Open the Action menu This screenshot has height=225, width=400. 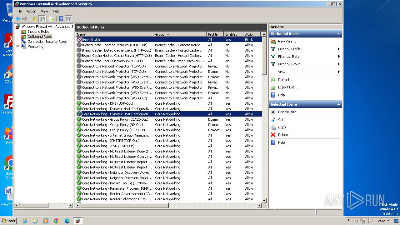click(x=31, y=11)
